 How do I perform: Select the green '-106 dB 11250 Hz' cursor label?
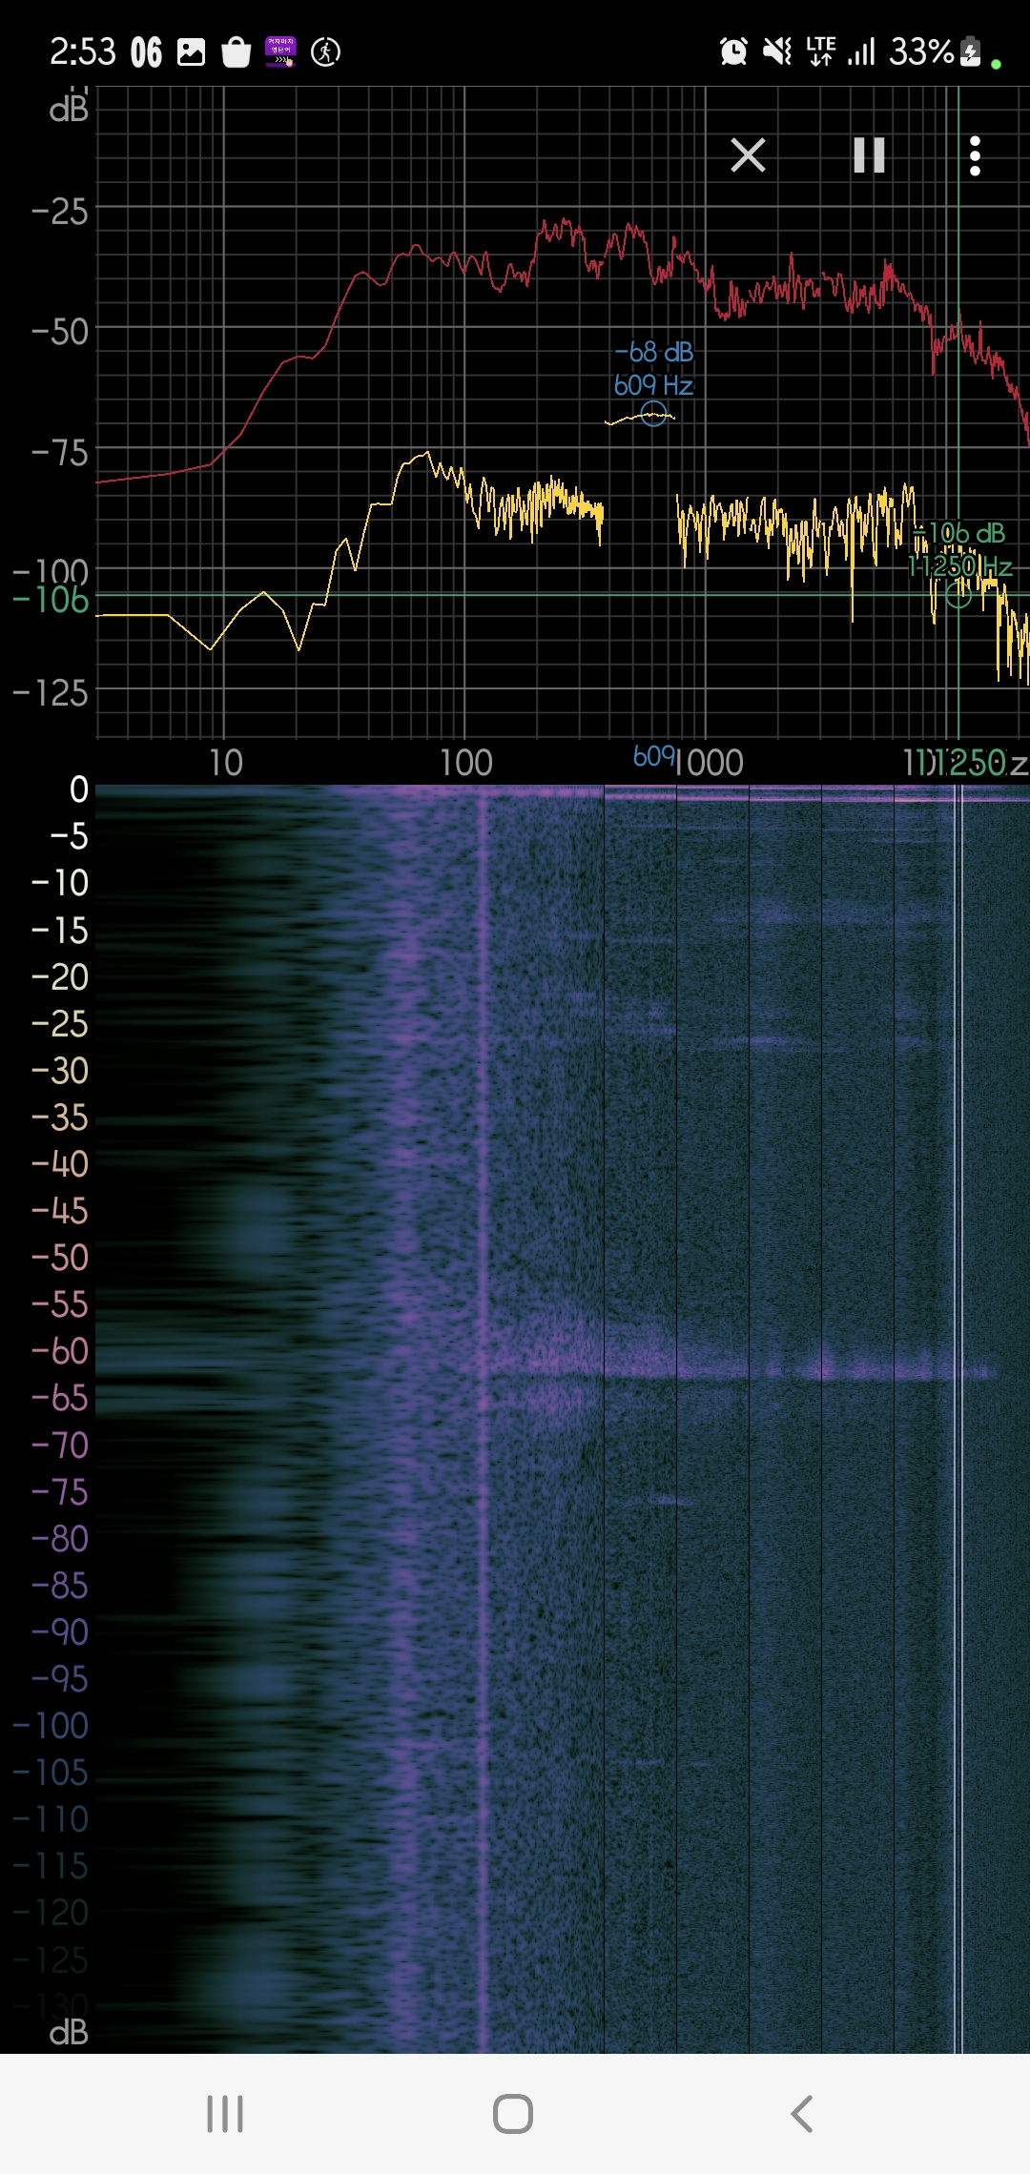click(959, 550)
